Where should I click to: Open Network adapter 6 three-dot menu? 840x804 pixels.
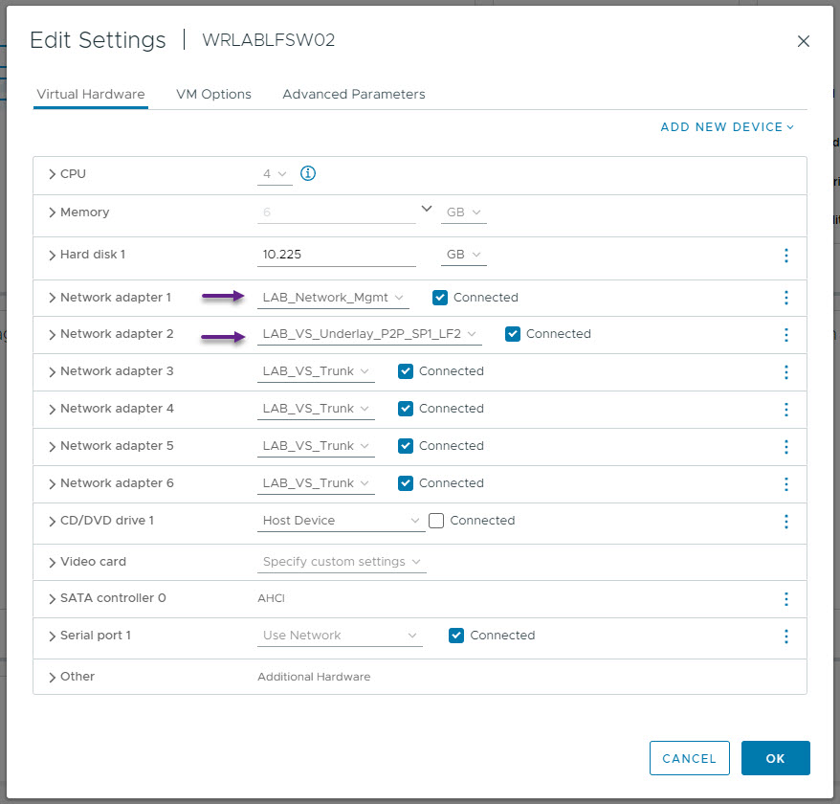(785, 484)
